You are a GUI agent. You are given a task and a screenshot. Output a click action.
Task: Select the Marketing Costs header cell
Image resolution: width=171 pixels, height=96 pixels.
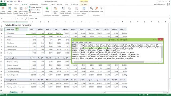click(16, 58)
